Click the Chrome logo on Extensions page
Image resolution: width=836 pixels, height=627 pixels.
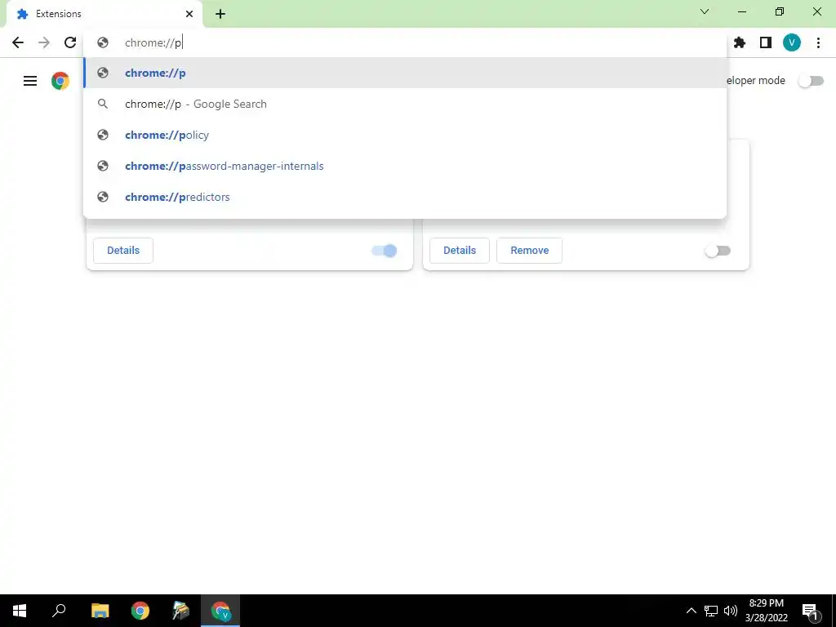click(x=60, y=81)
